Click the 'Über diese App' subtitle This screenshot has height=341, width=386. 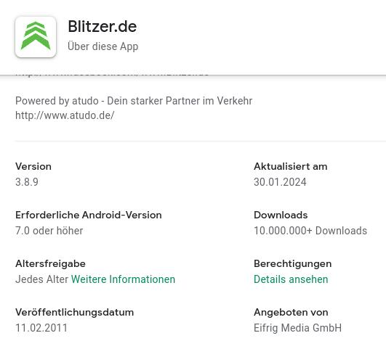coord(103,46)
